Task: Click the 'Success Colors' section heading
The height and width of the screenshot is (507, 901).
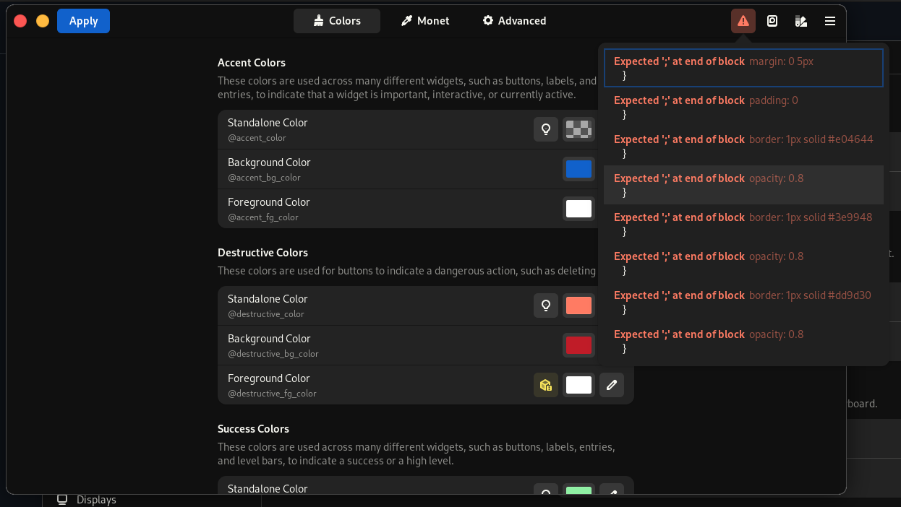Action: click(253, 429)
